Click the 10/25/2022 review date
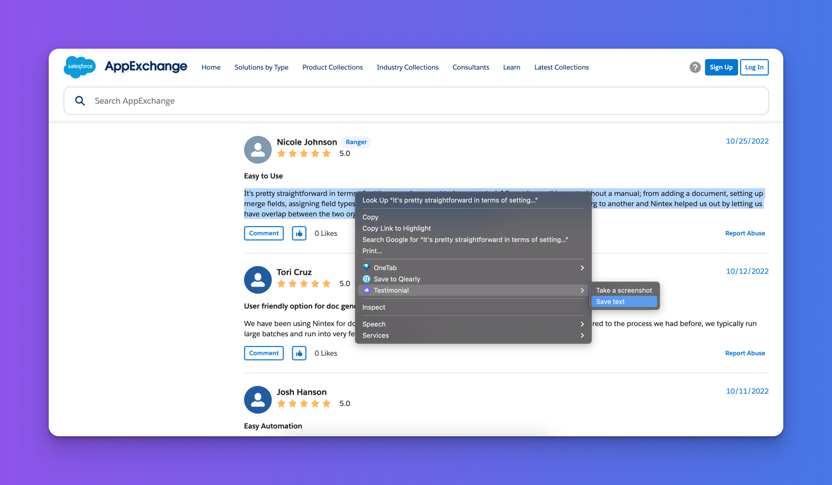The width and height of the screenshot is (832, 485). 747,141
